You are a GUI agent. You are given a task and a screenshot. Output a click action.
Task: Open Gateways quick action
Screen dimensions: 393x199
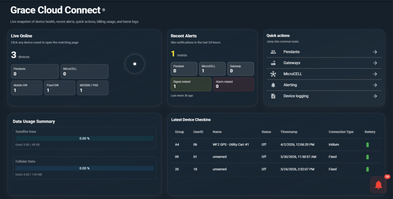pyautogui.click(x=324, y=63)
